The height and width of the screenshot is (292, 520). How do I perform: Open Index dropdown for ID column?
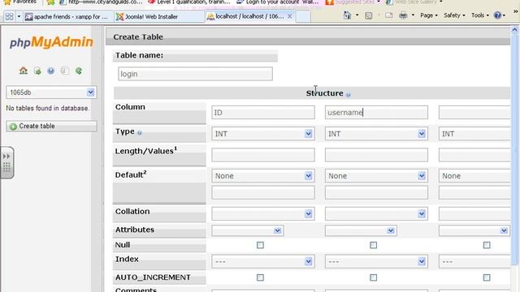pyautogui.click(x=263, y=261)
